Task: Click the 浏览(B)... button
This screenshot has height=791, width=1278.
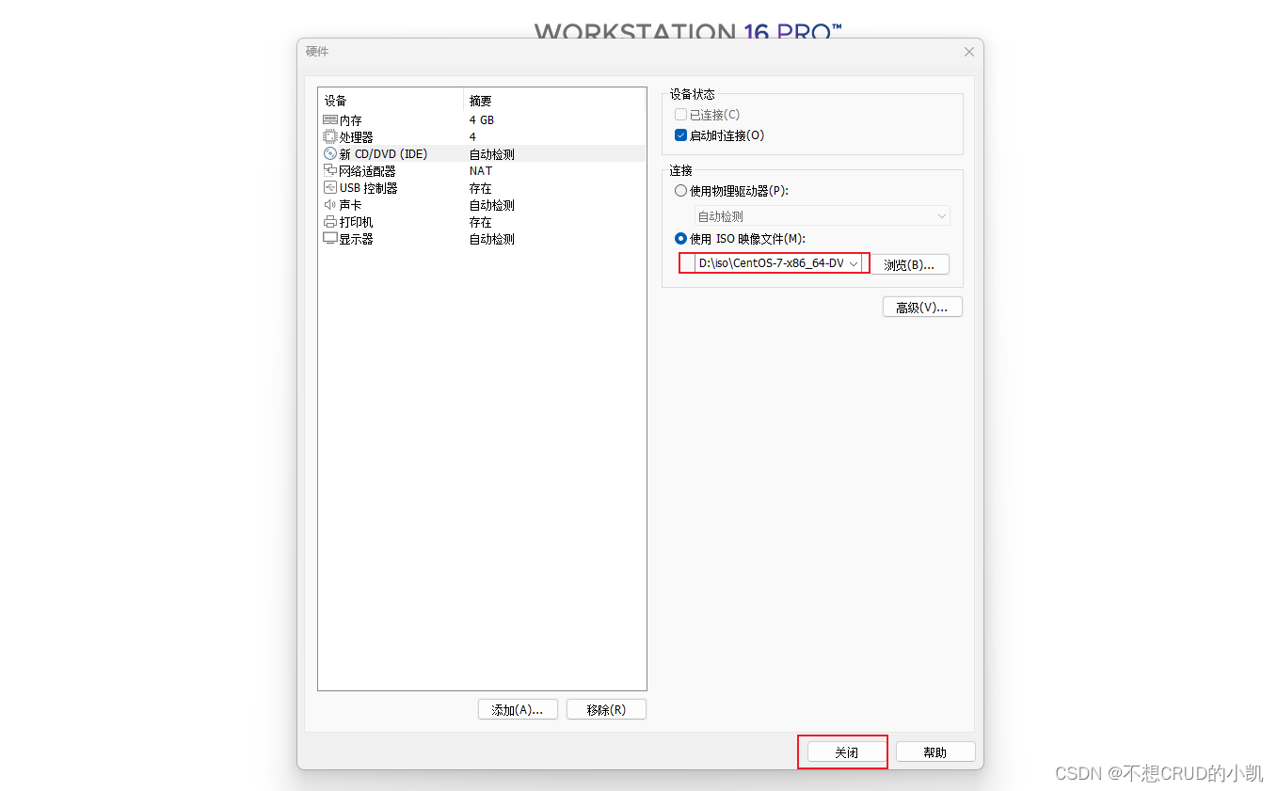Action: click(909, 264)
